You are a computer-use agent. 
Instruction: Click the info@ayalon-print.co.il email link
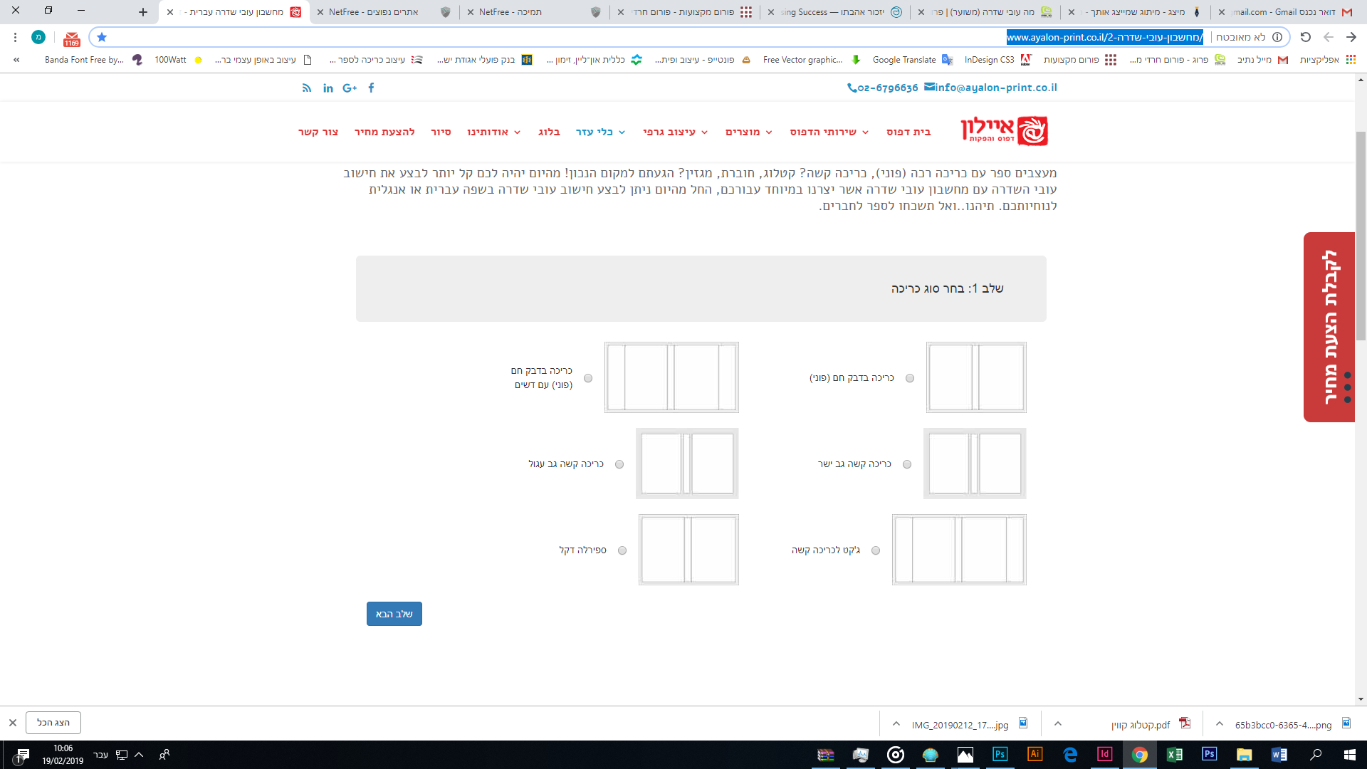coord(995,88)
